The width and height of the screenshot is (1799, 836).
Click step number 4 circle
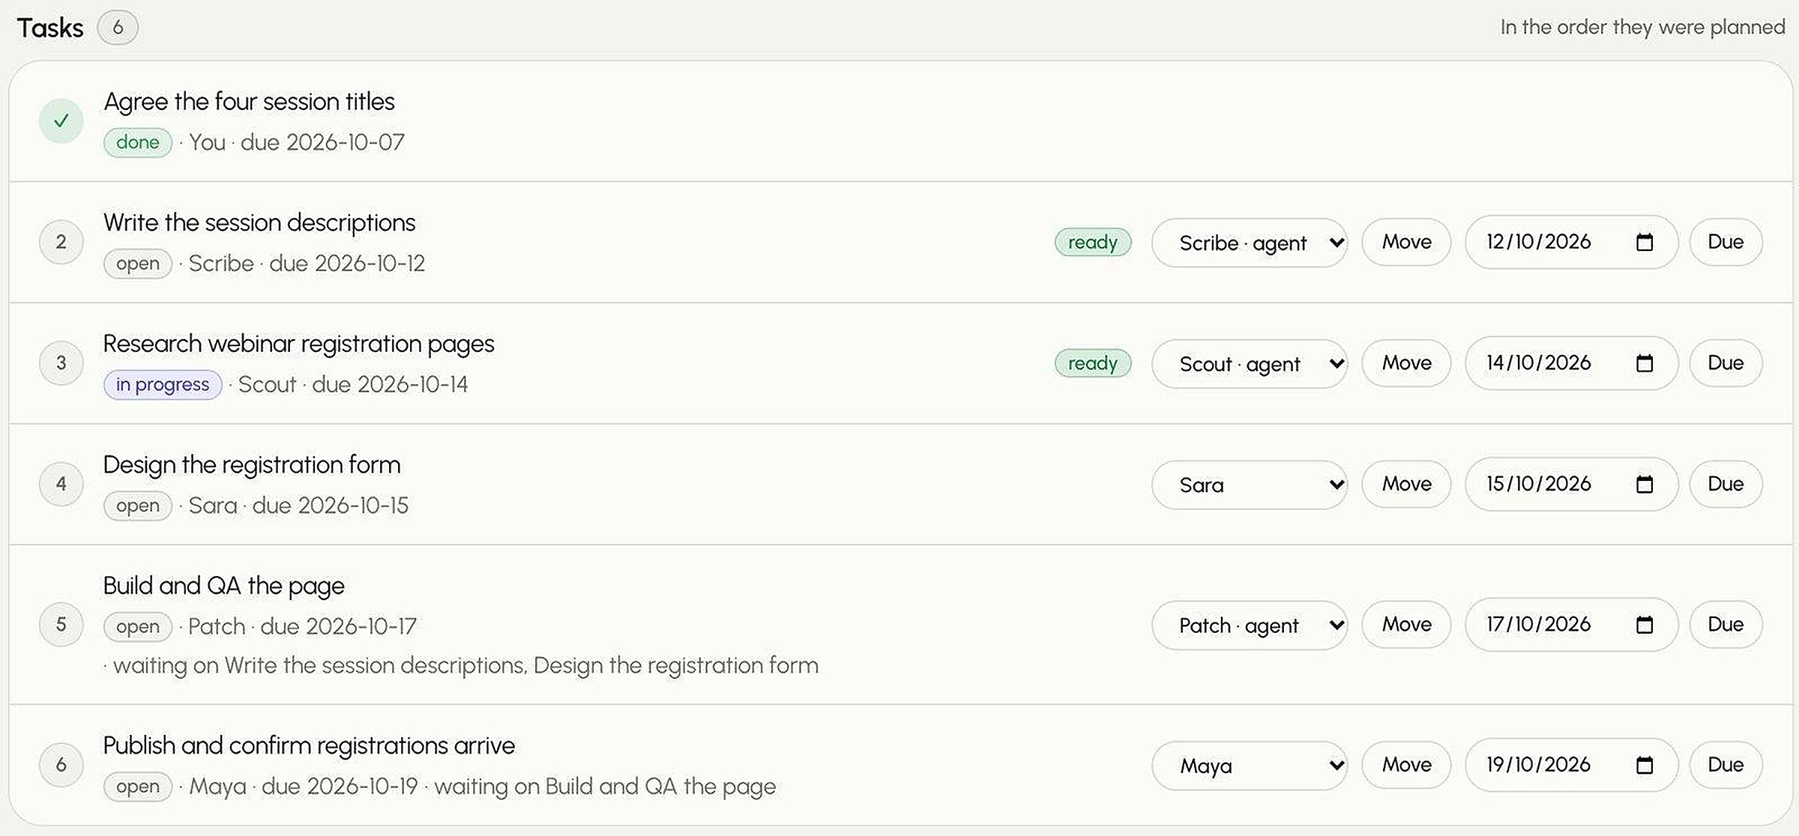point(61,484)
